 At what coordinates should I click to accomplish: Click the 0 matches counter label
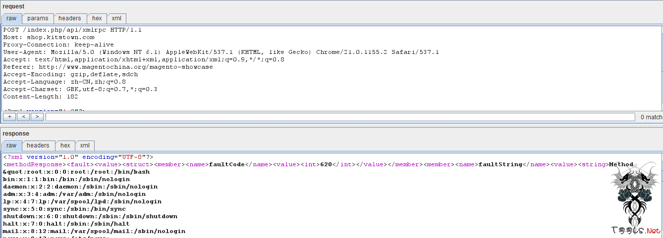[651, 117]
